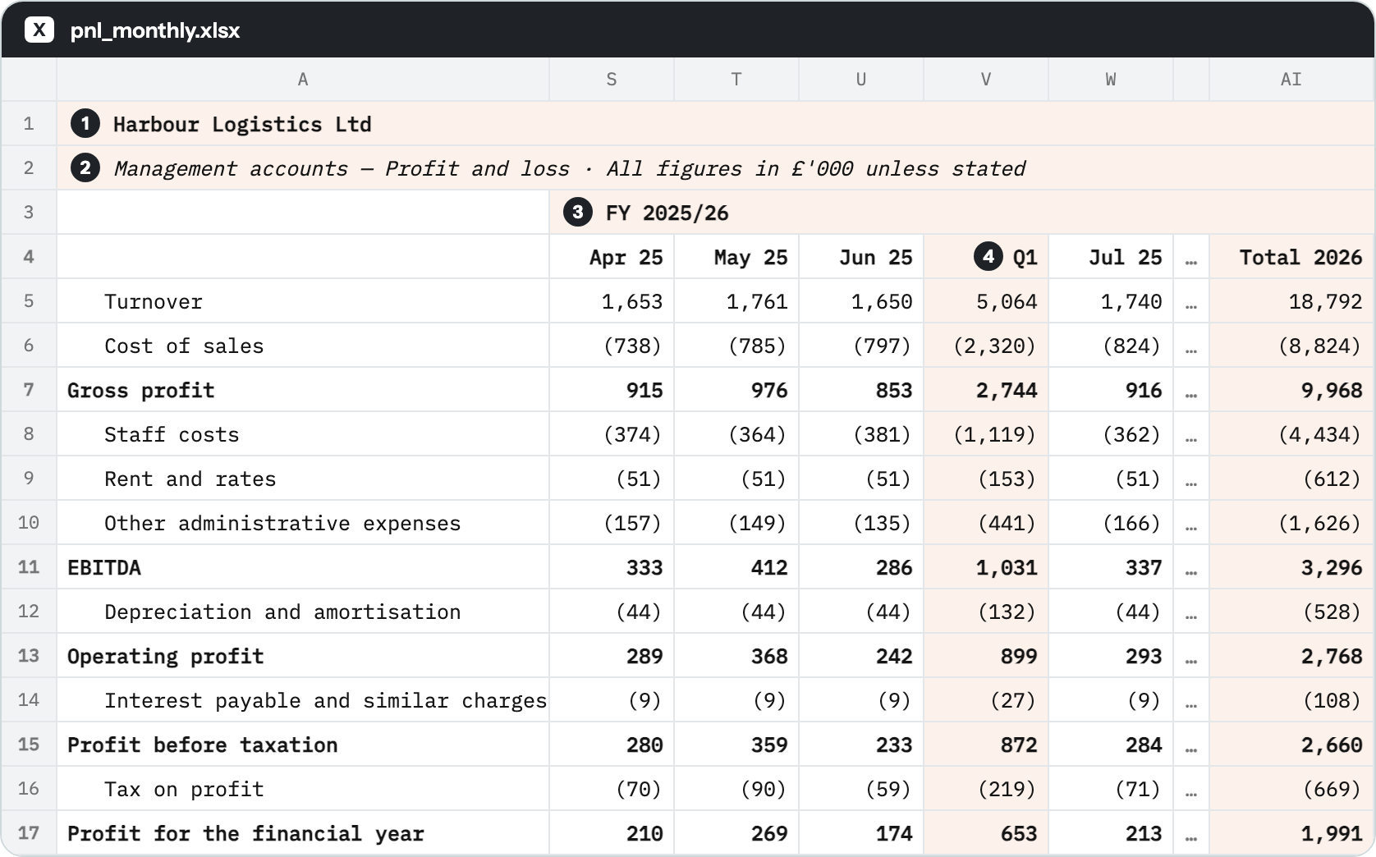Select column W header
Screen dimensions: 1376x857
click(x=1111, y=80)
